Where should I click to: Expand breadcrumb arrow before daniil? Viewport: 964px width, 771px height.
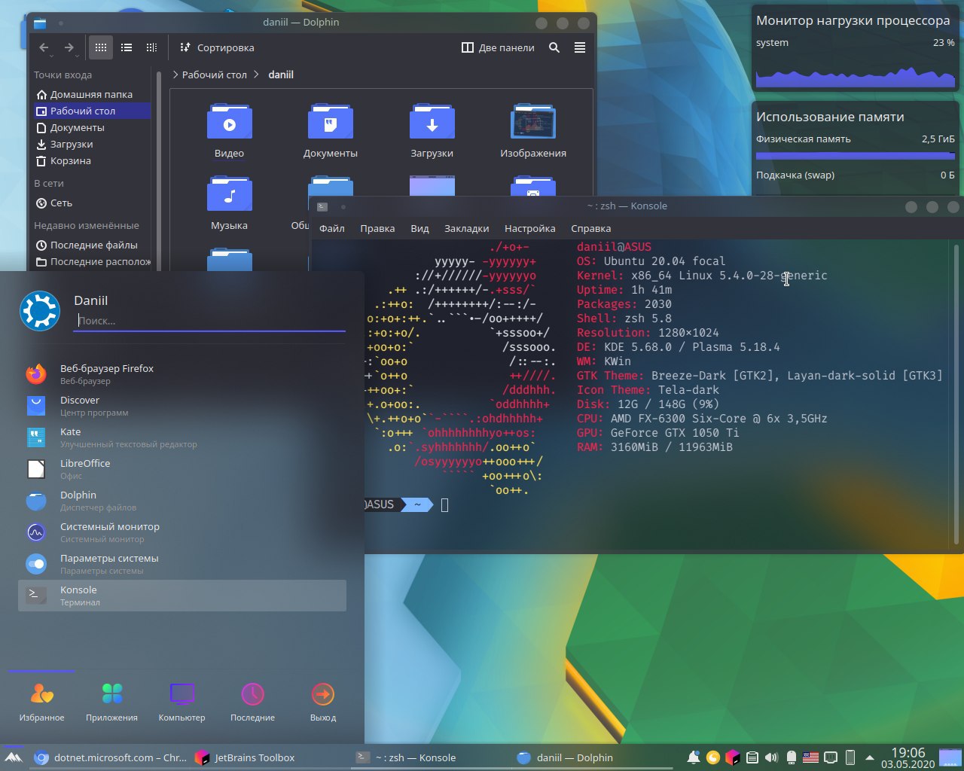[257, 75]
